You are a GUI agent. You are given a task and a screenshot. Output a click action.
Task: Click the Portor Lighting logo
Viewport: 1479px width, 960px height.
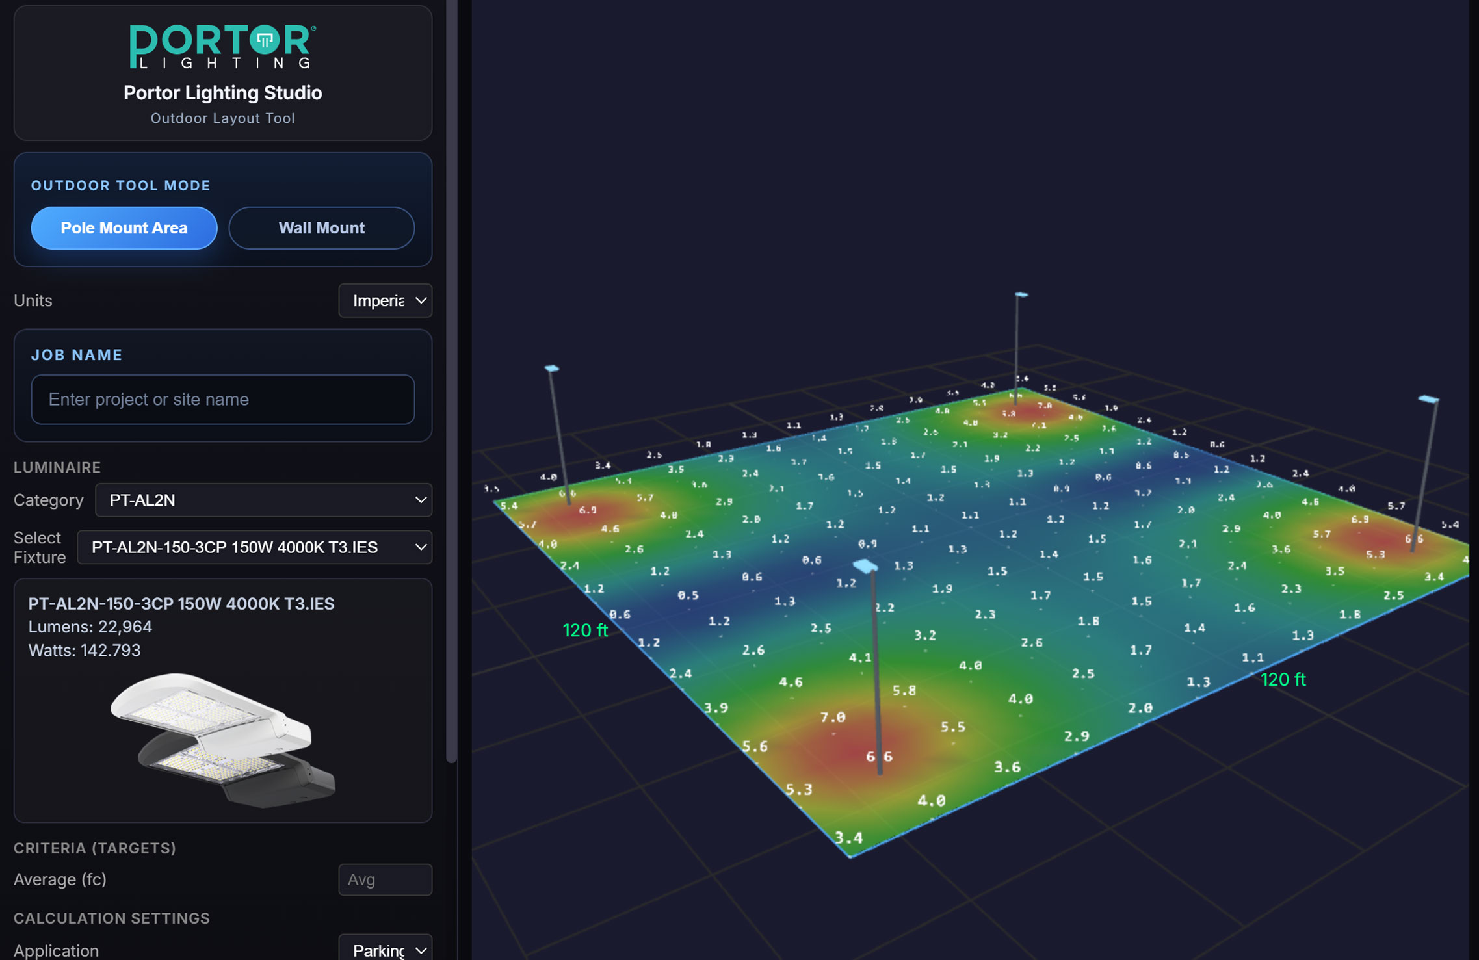(222, 46)
